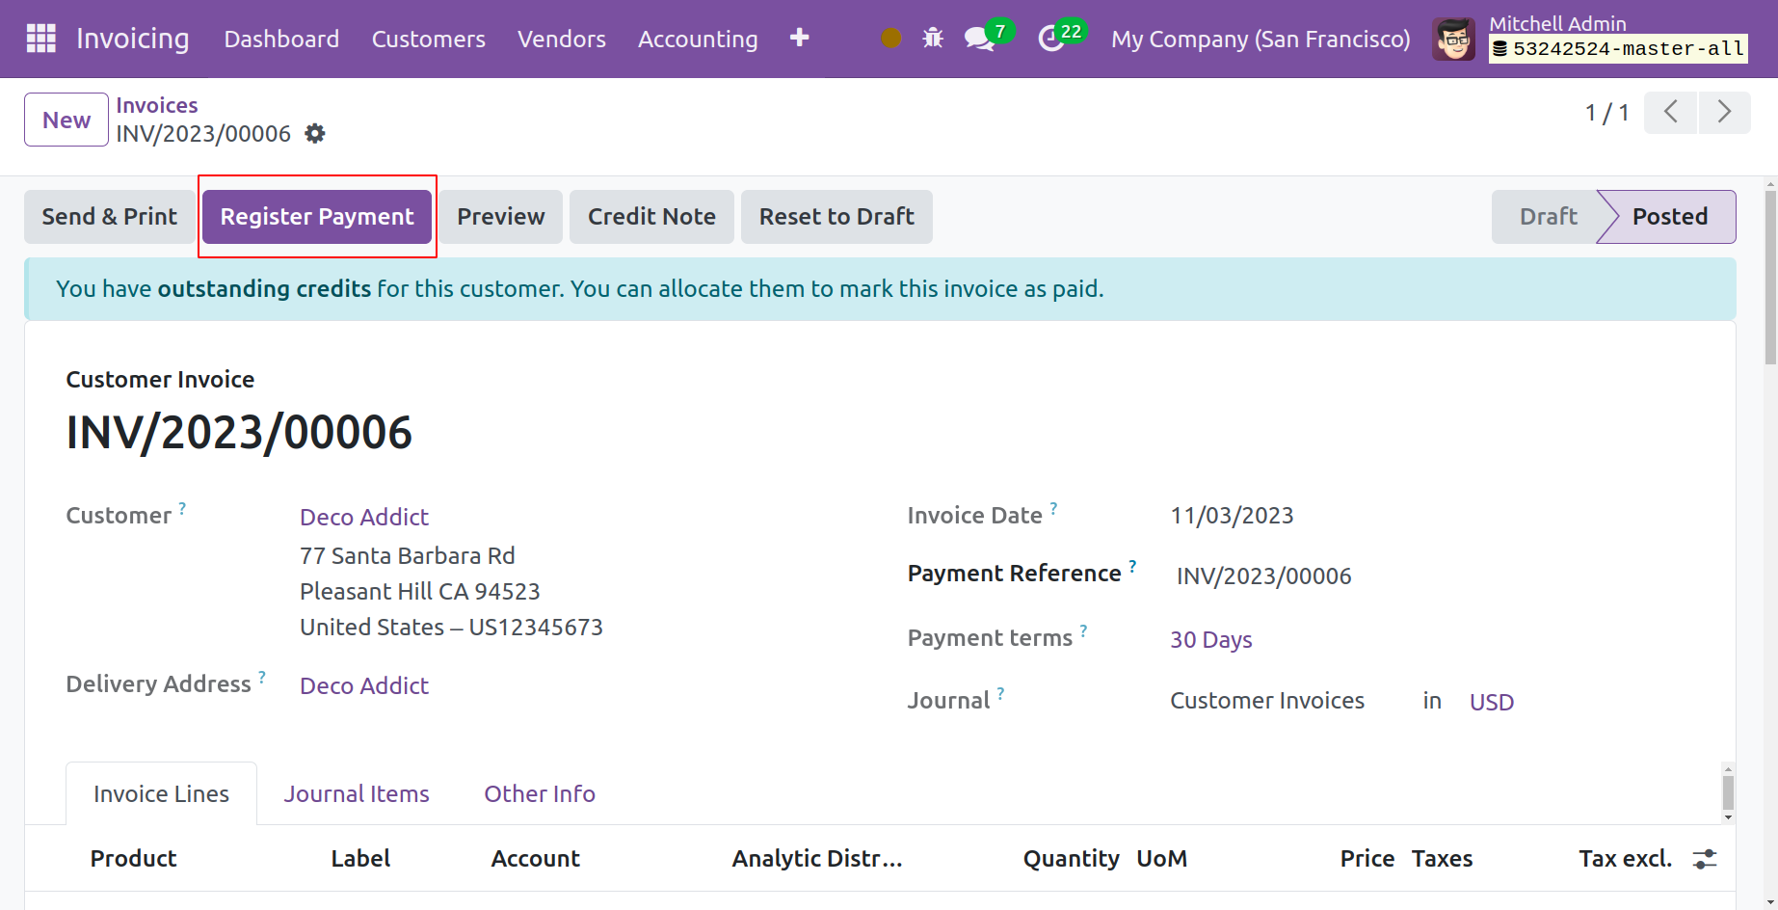Viewport: 1778px width, 910px height.
Task: Open the USD currency link
Action: pyautogui.click(x=1492, y=703)
